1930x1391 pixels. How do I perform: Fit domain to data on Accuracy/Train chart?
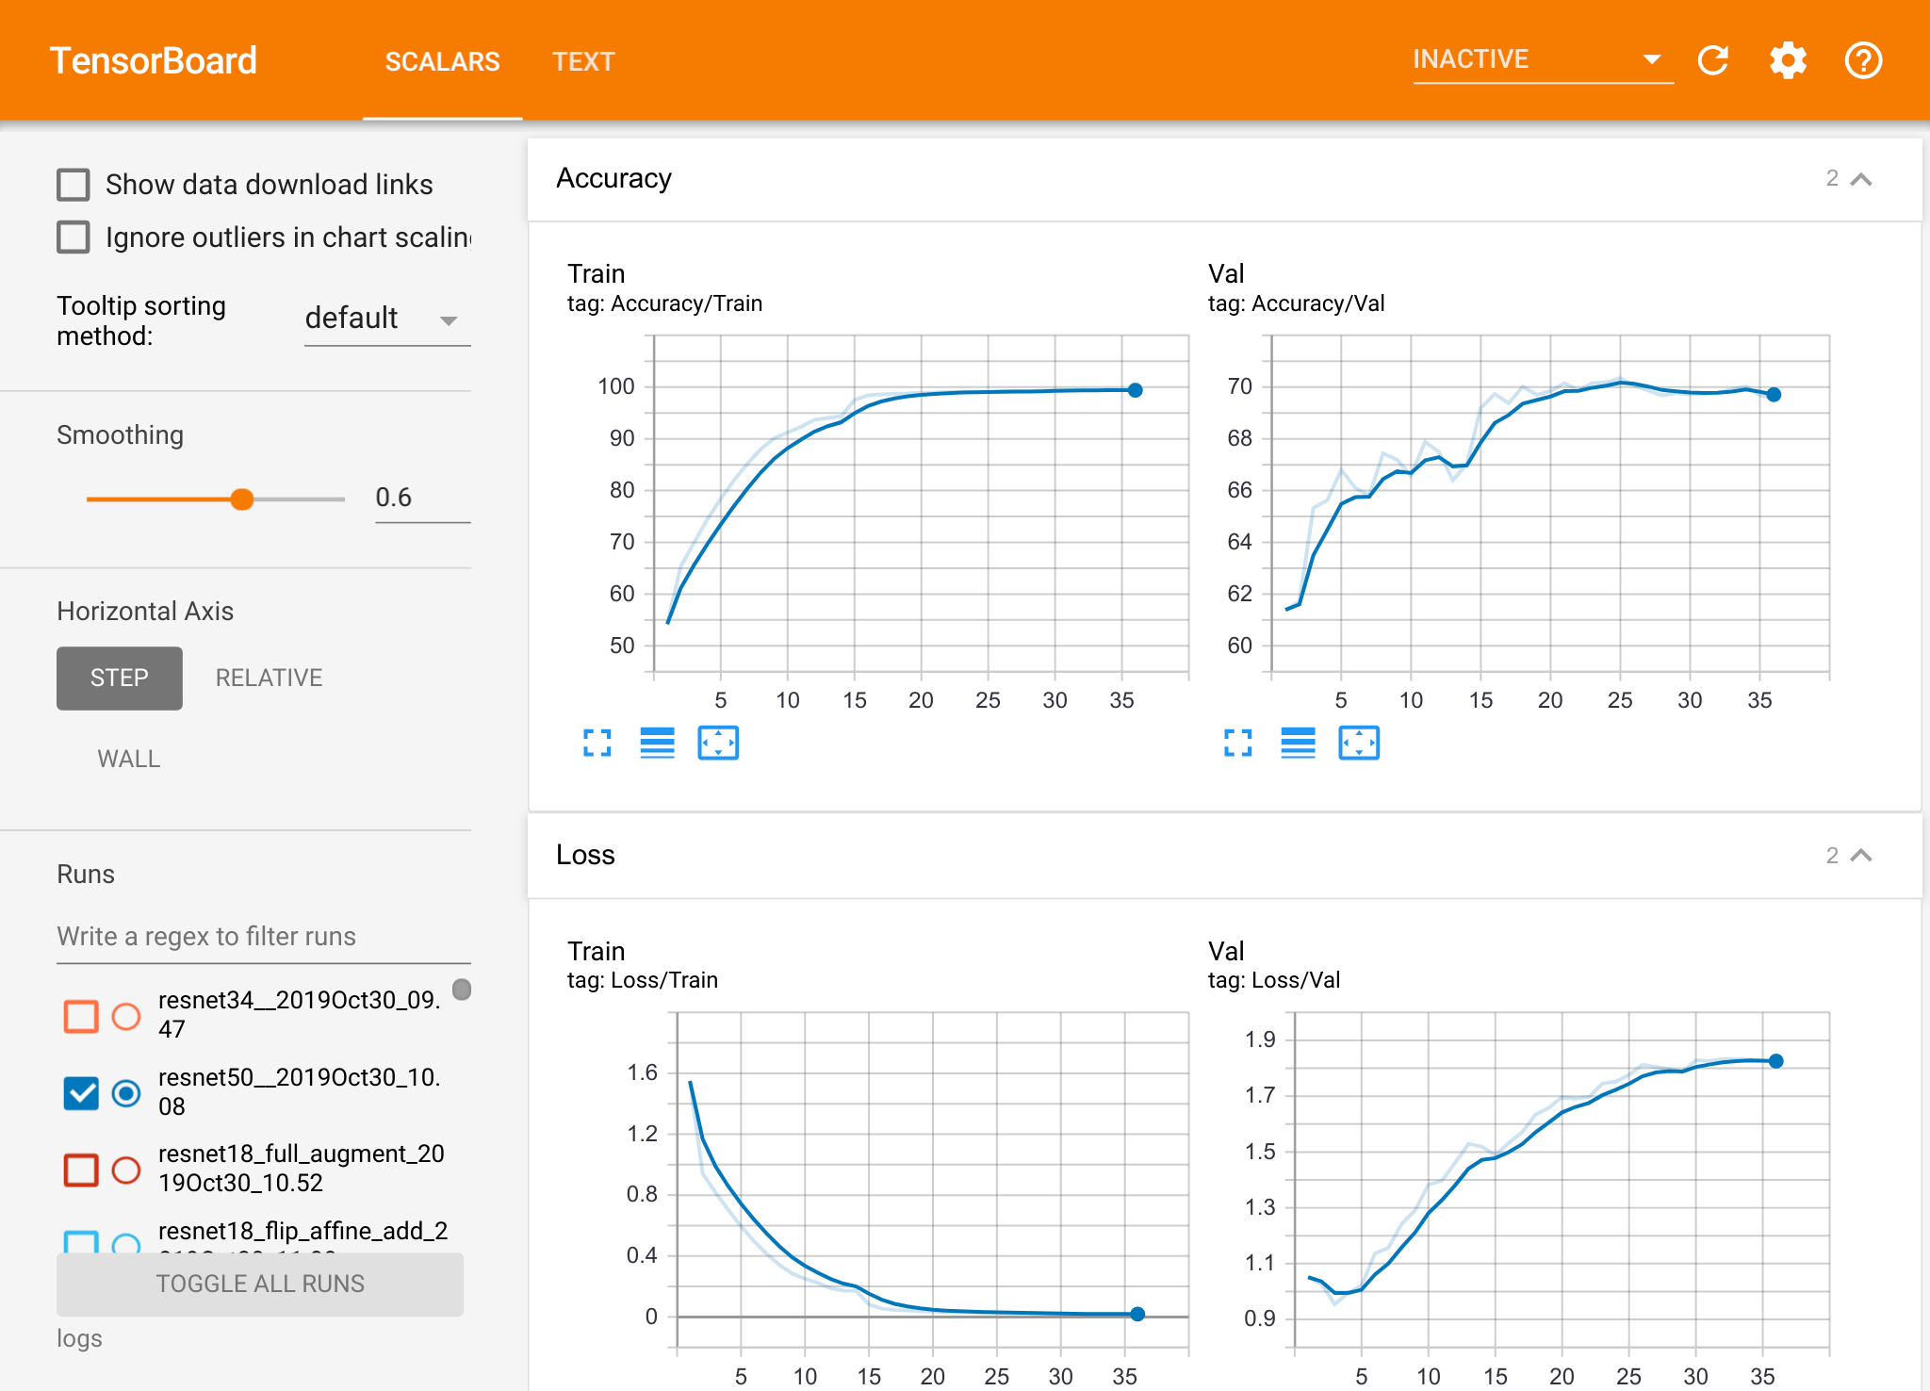[718, 744]
